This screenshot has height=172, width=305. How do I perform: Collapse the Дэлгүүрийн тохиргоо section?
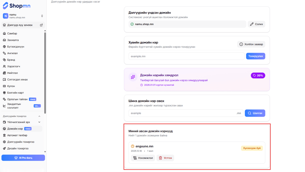39,116
